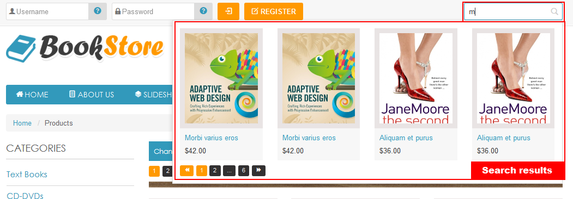Go to previous search results page arrow
573x199 pixels.
click(187, 171)
